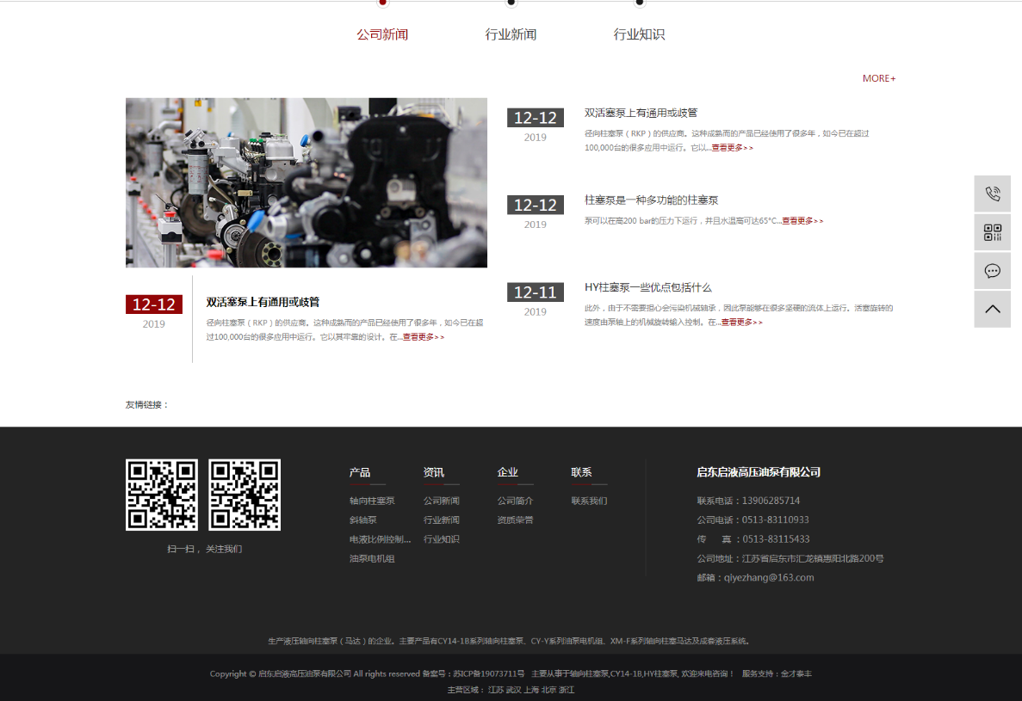Switch to the 公司新闻 tab
The image size is (1022, 701).
(382, 34)
